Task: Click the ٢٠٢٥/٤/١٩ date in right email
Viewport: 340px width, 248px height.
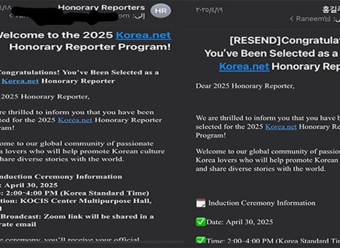Action: [209, 10]
